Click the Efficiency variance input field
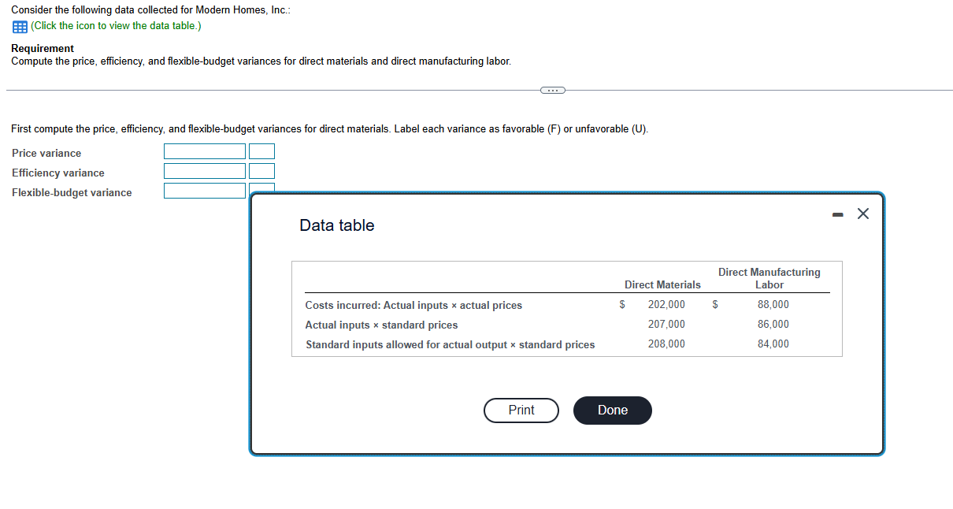This screenshot has width=953, height=509. tap(204, 171)
